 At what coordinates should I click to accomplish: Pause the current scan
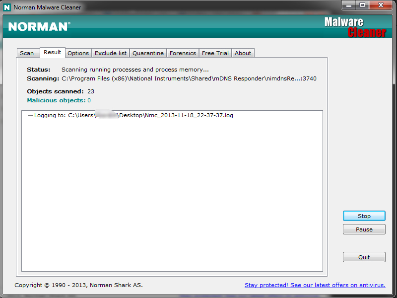(x=364, y=229)
